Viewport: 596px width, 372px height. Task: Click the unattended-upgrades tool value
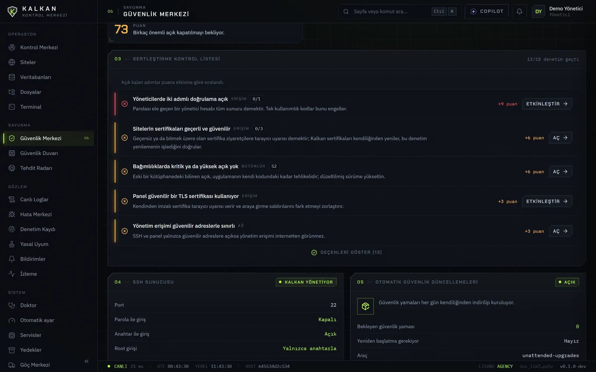(551, 356)
